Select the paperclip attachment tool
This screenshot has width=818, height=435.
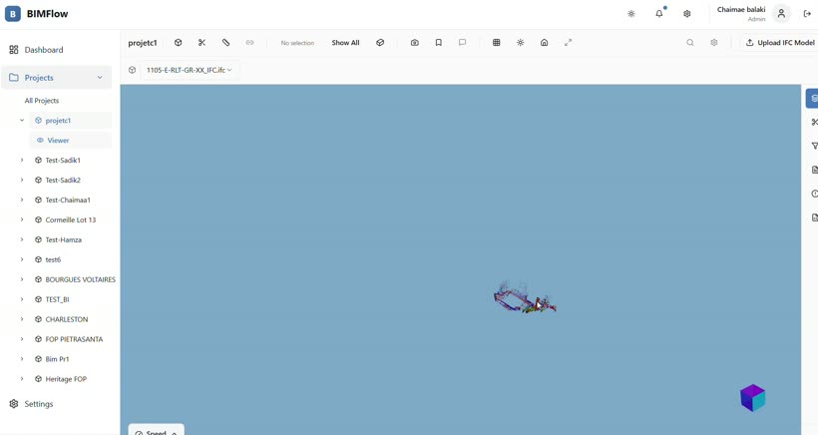[x=225, y=43]
